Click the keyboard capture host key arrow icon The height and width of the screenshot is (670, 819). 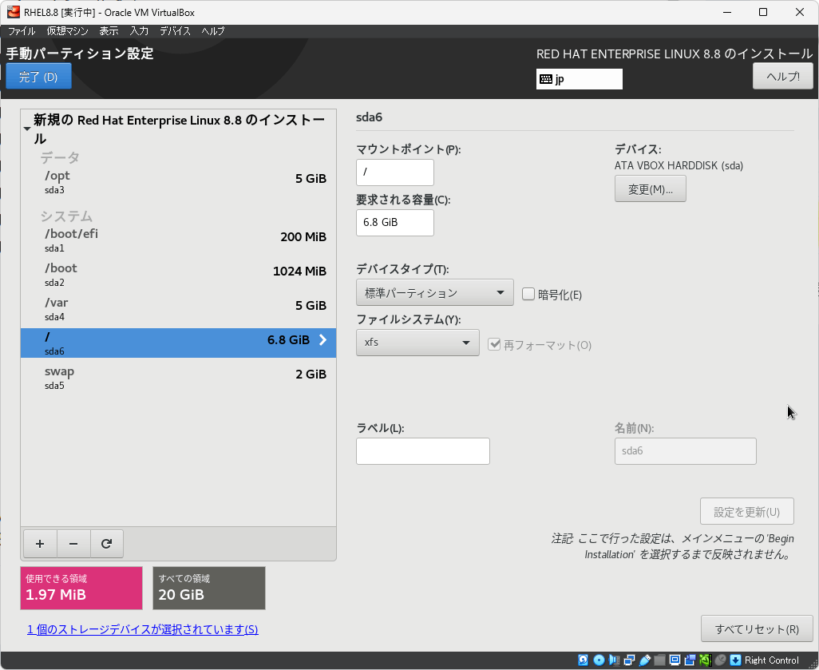tap(735, 660)
